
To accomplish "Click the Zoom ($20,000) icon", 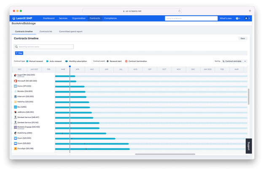I will [15, 138].
